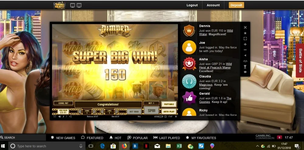
Task: Open game help question mark
Action: [67, 117]
